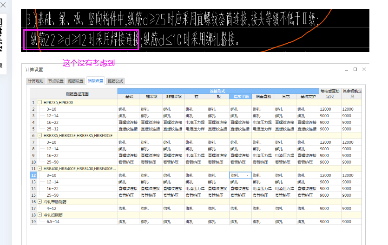The image size is (388, 245).
Task: Select the 6.5~14 diameter range row
Action: click(x=53, y=222)
